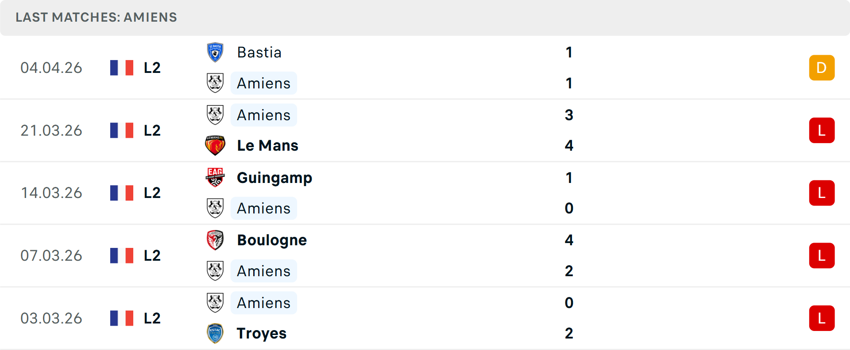Screen dimensions: 850x350
Task: Click the French flag beside 21.03.26
Action: (122, 130)
